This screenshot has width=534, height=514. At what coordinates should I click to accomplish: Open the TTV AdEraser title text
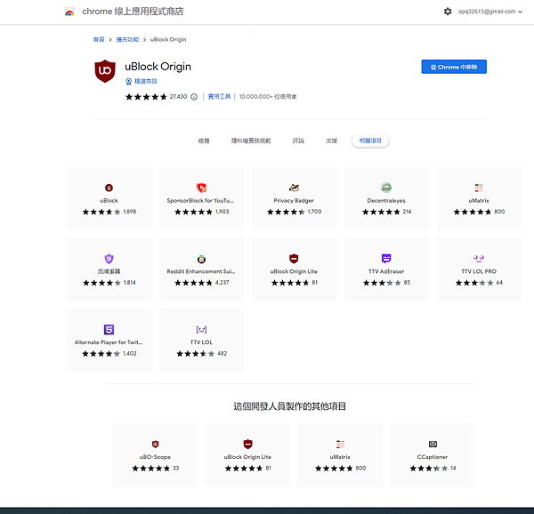coord(386,271)
